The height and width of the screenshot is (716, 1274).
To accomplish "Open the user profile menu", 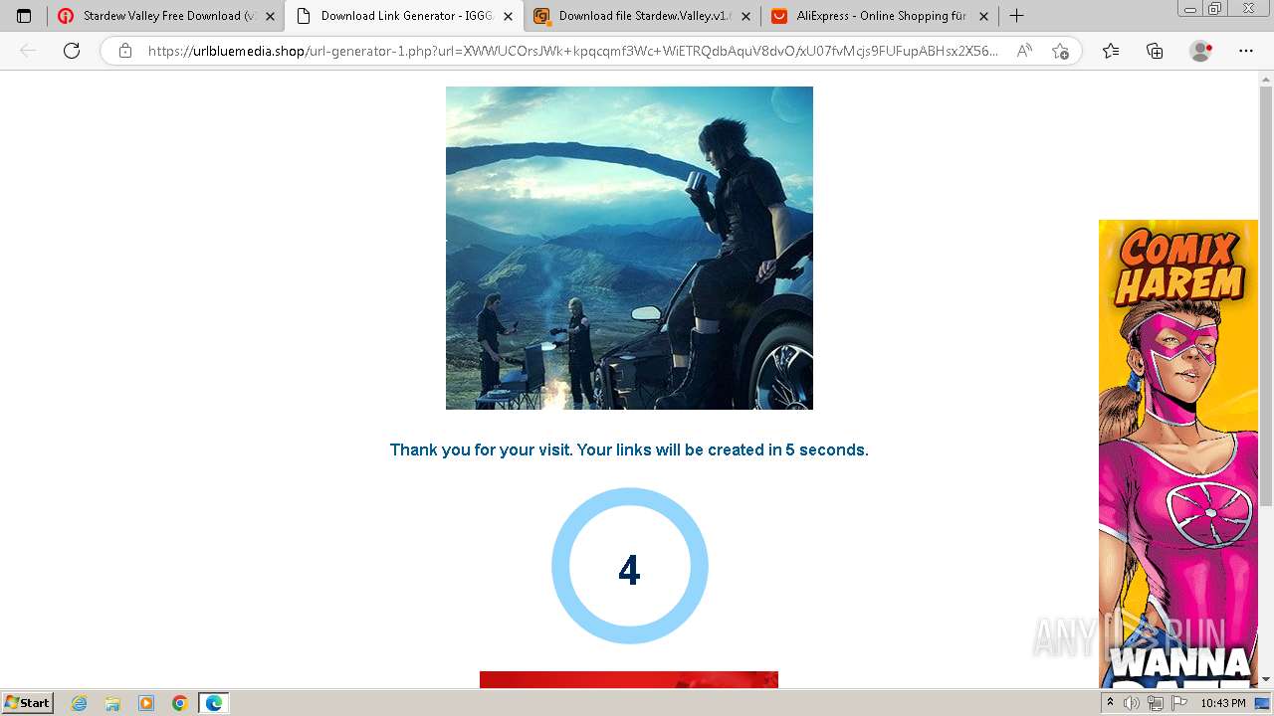I will coord(1201,51).
